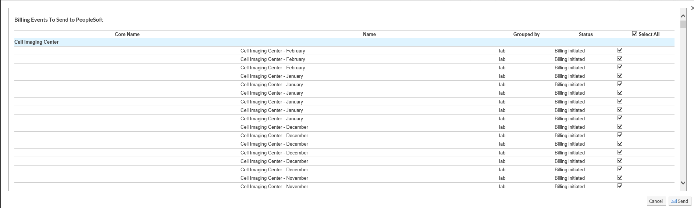Uncheck the first February row checkbox
The height and width of the screenshot is (208, 694).
(x=620, y=50)
